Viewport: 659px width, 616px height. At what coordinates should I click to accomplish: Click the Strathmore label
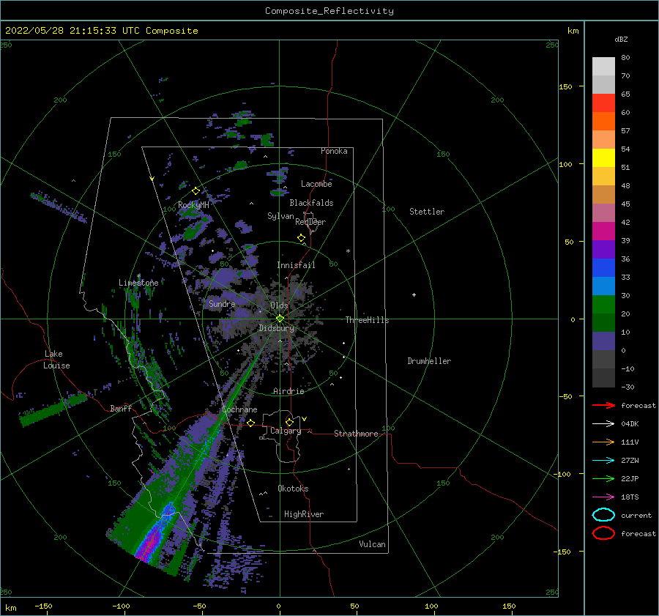click(356, 434)
